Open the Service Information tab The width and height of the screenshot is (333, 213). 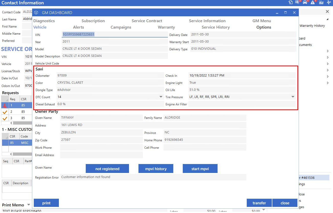(207, 21)
